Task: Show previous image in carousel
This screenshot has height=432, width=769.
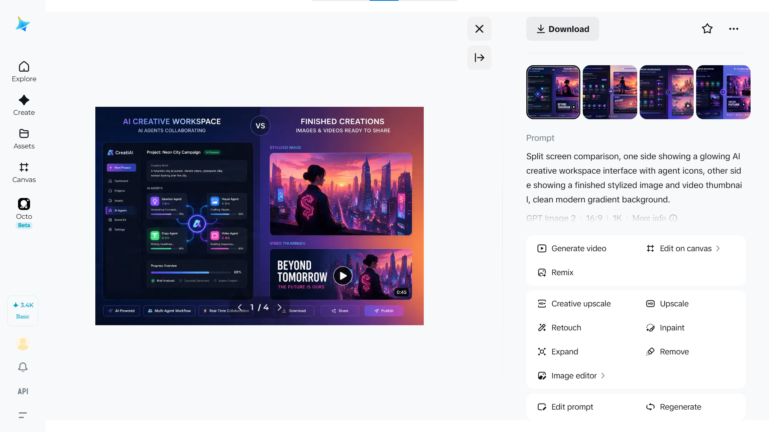Action: (240, 307)
